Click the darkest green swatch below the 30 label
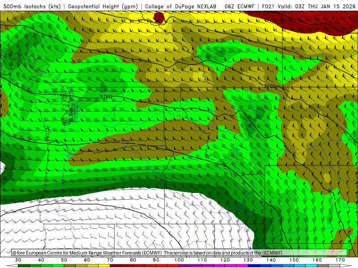358x268 pixels. (24, 266)
